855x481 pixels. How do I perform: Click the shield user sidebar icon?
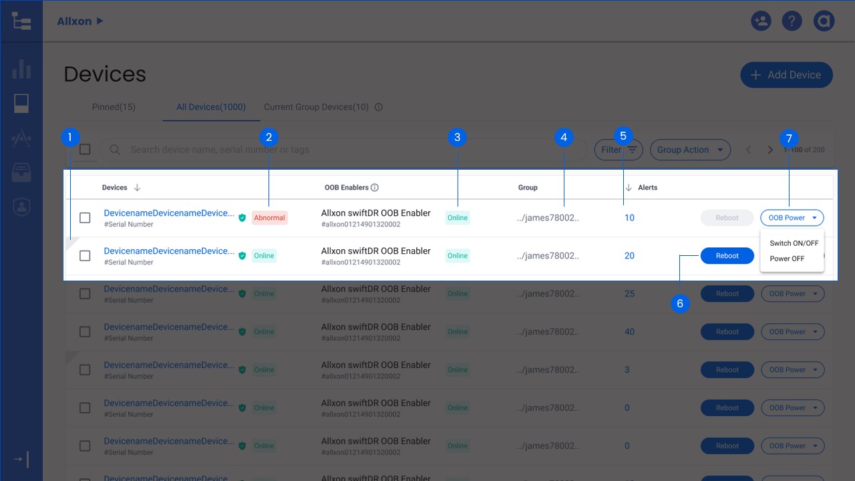(x=21, y=207)
